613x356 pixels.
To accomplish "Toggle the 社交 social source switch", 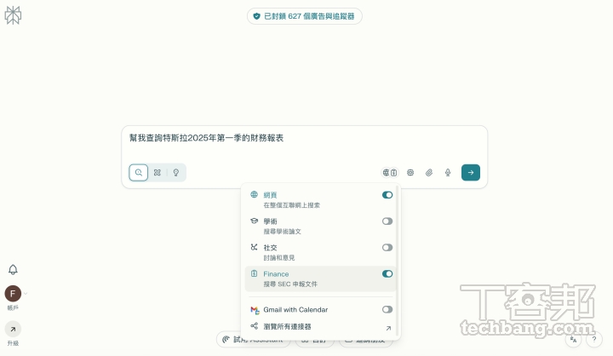I will pos(387,247).
